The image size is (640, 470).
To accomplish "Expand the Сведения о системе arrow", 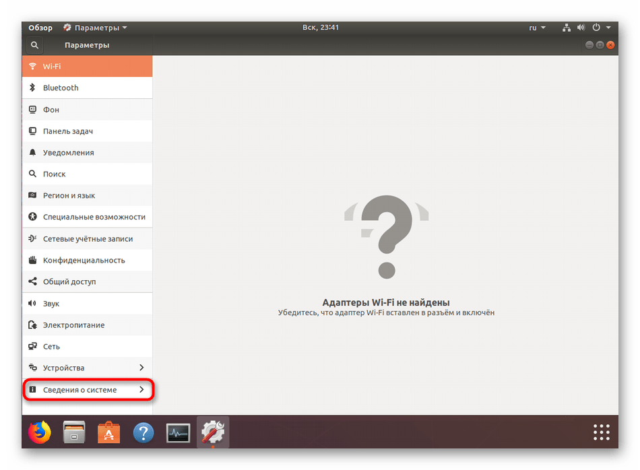I will tap(141, 390).
